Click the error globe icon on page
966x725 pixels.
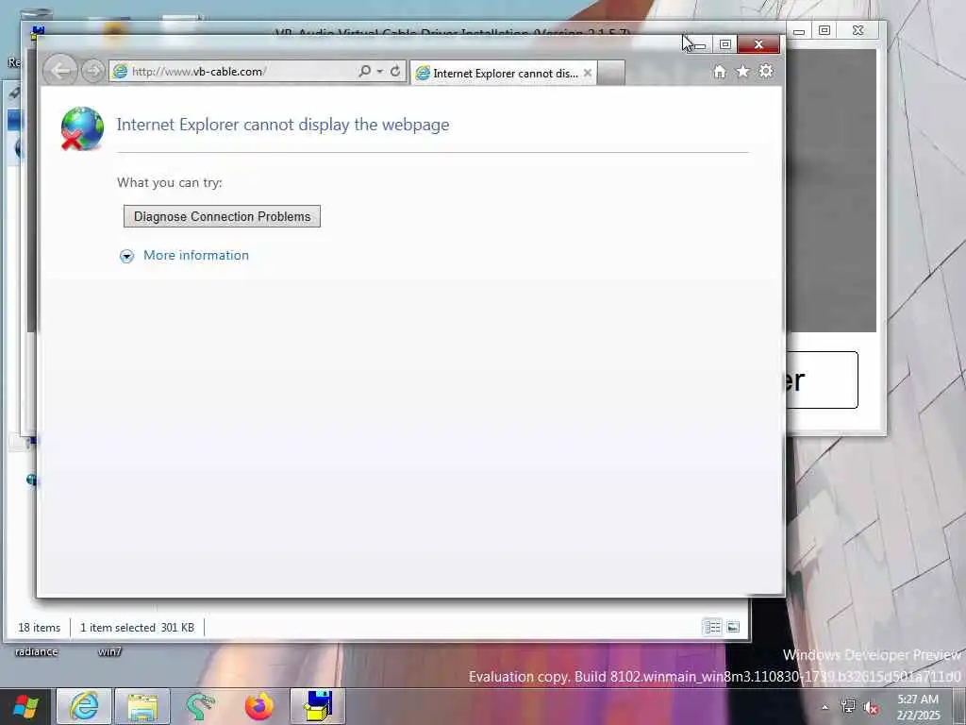(82, 128)
